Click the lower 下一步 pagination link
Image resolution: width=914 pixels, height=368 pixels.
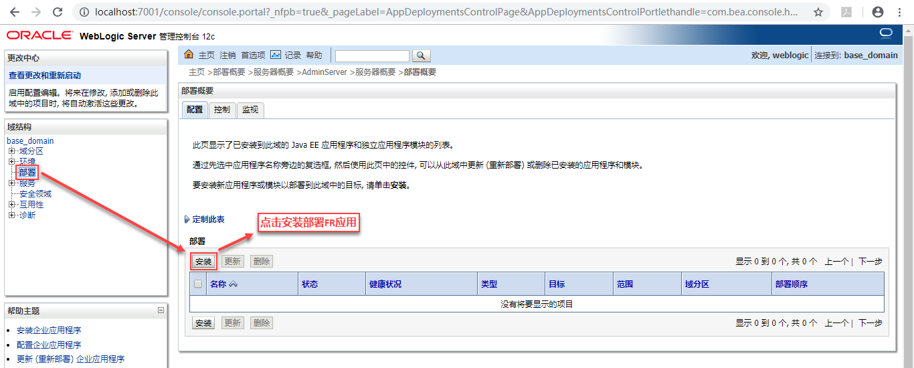pyautogui.click(x=871, y=323)
